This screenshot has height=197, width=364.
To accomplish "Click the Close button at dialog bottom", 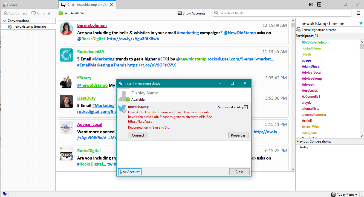I will tap(239, 172).
